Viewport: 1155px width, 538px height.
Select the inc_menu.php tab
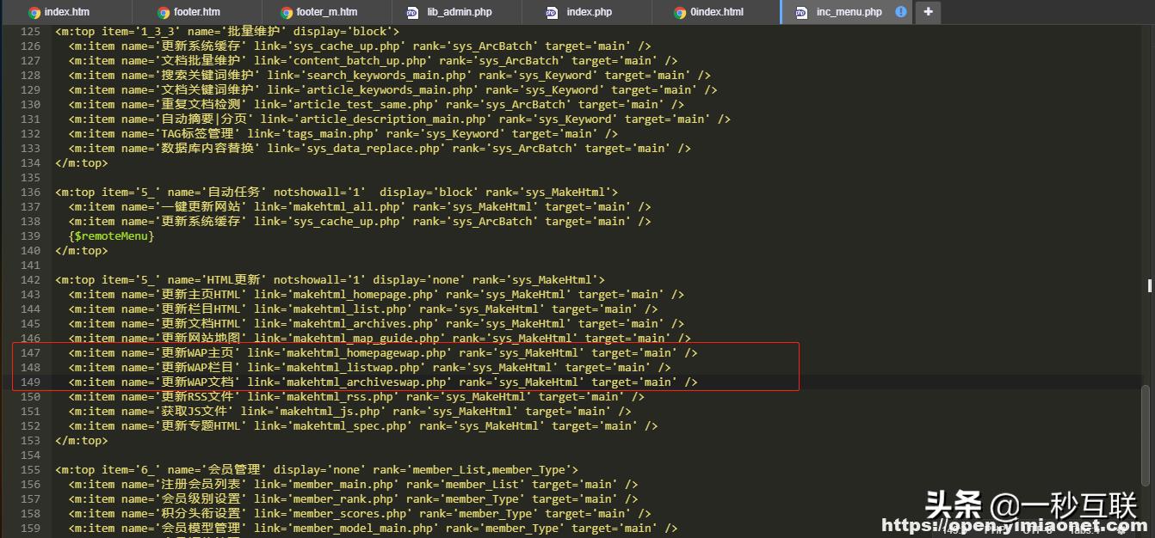click(848, 12)
